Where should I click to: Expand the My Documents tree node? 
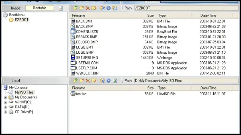(x=6, y=97)
